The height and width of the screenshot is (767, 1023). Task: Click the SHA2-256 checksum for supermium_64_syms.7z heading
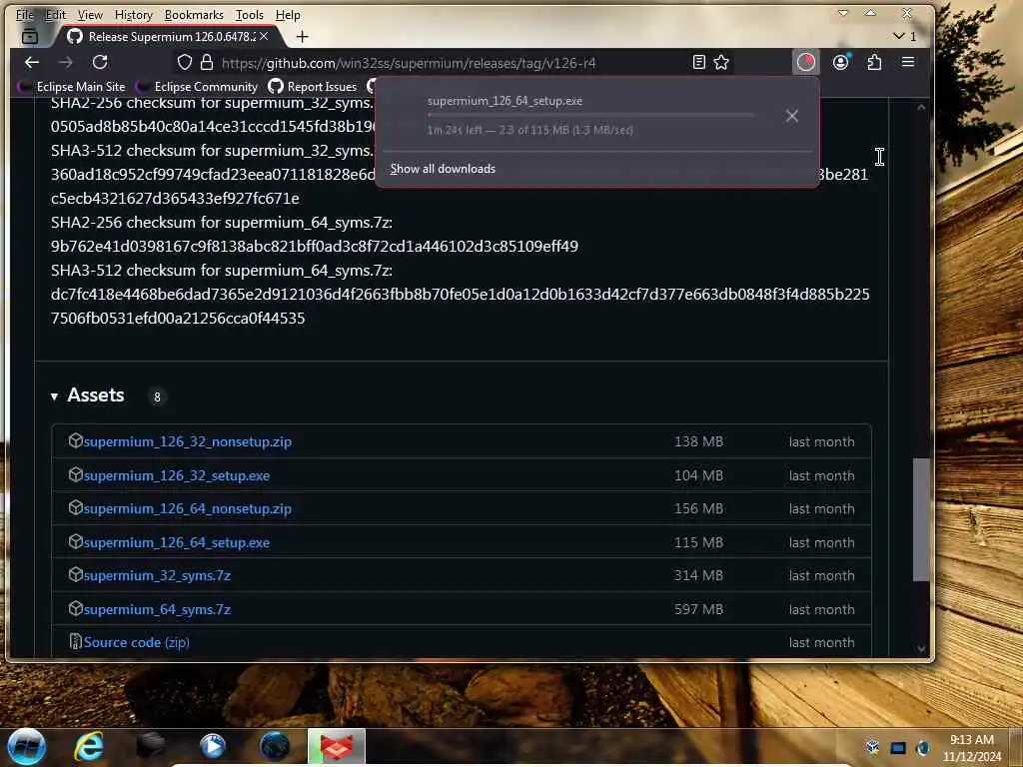click(222, 223)
